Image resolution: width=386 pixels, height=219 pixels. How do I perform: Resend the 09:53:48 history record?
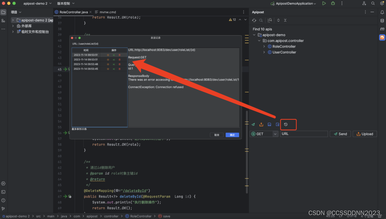(114, 64)
